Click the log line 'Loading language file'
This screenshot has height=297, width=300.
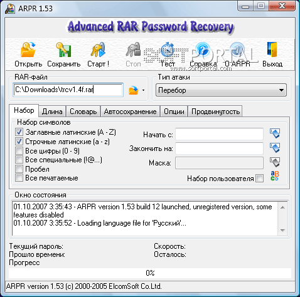tap(100, 223)
